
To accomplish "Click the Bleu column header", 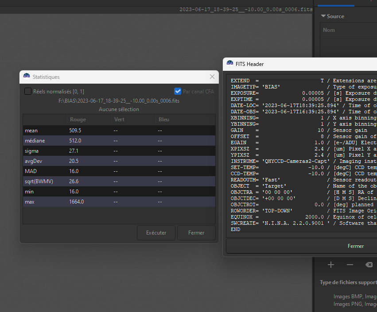I will point(163,119).
